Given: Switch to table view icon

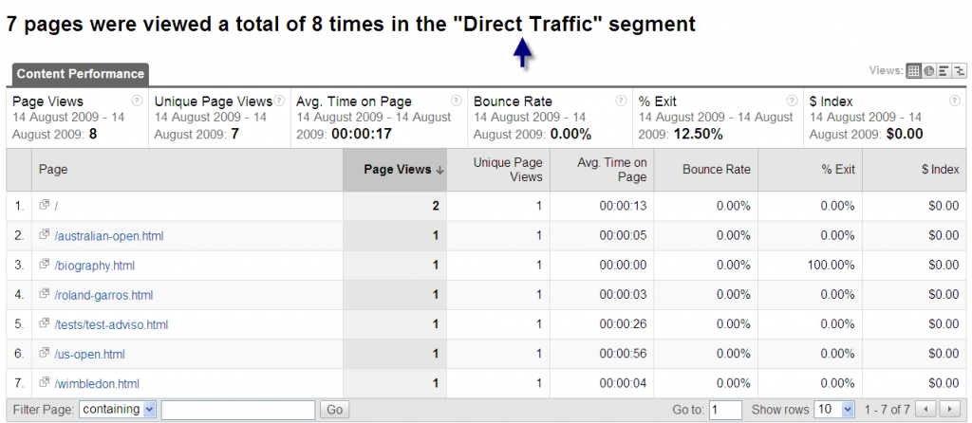Looking at the screenshot, I should click(913, 71).
